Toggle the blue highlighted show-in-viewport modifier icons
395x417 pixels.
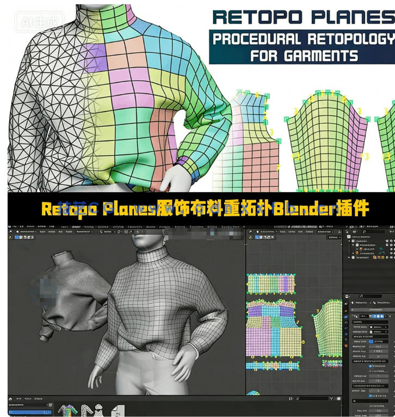click(378, 316)
